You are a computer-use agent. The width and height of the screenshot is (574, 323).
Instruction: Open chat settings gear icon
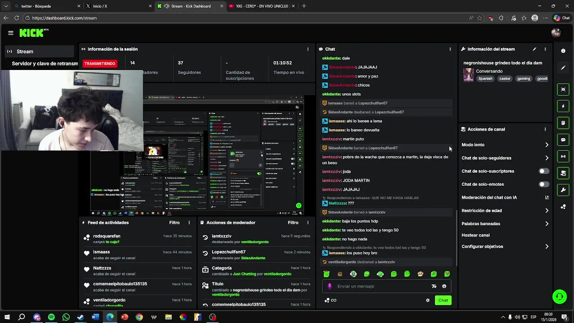[x=428, y=301]
